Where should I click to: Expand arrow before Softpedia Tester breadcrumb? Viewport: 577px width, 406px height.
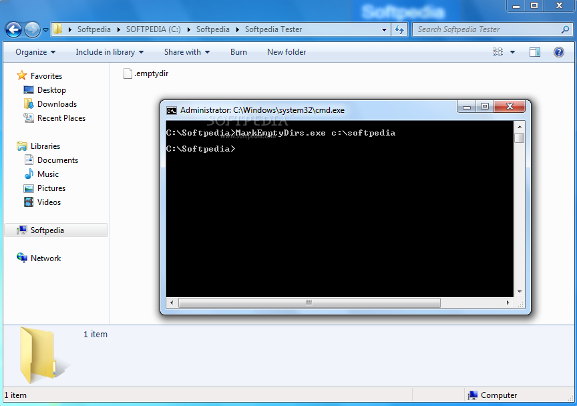[237, 29]
